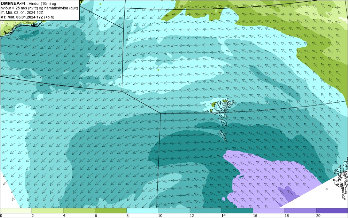Click the "DMI/NEA-FI" title text
Screen dimensions: 348x218
pos(13,3)
